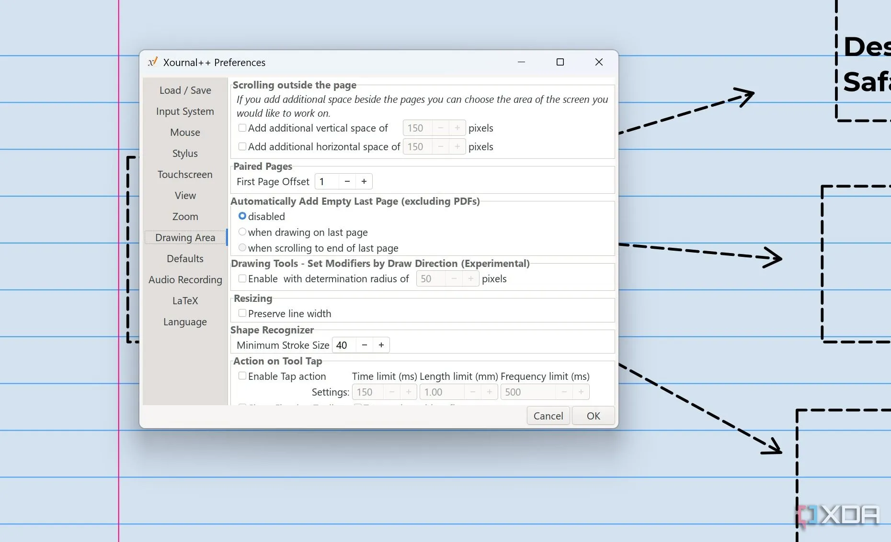Click the Cancel button
Viewport: 891px width, 542px height.
pyautogui.click(x=548, y=416)
